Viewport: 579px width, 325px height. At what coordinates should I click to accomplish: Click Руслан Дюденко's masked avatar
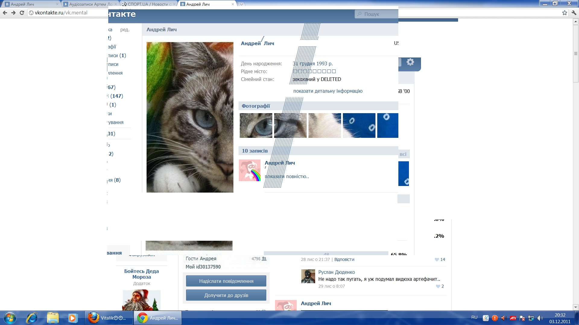308,276
